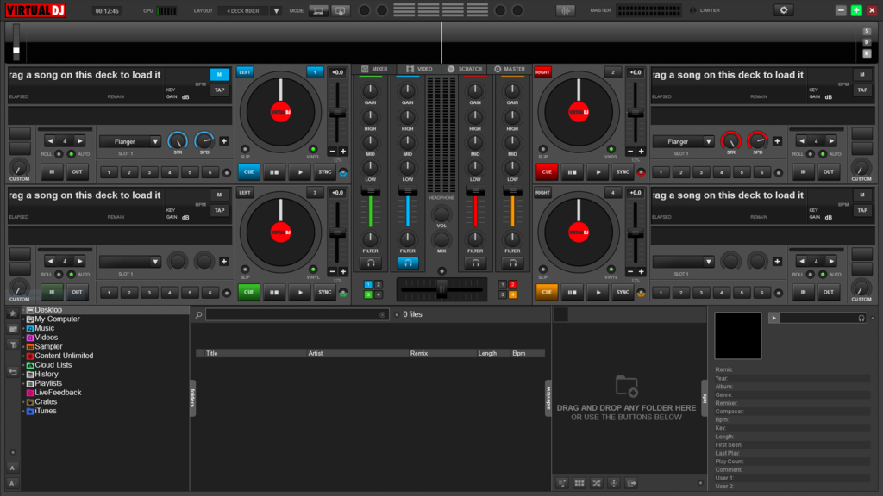Click the automix shuffle icon near the bottom
This screenshot has height=496, width=883.
[596, 483]
